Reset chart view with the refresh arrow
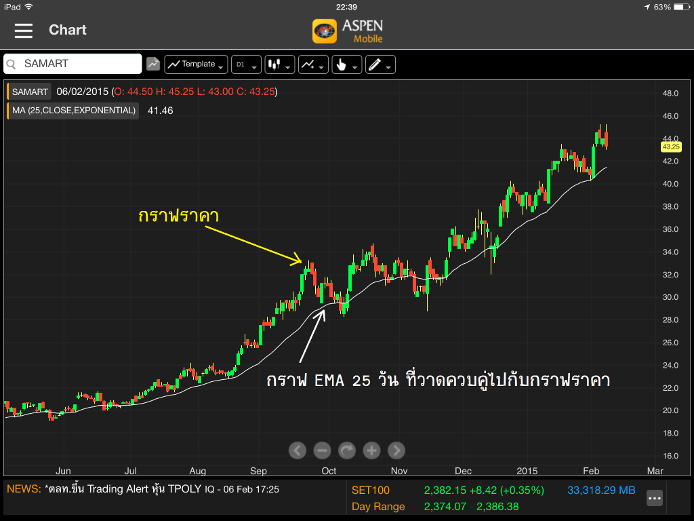Screen dimensions: 694x521 tap(347, 450)
